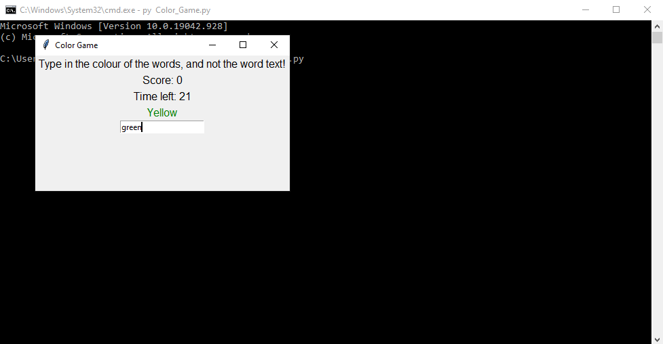Click the "Time left: 21" label
Viewport: 663px width, 344px height.
[x=162, y=96]
